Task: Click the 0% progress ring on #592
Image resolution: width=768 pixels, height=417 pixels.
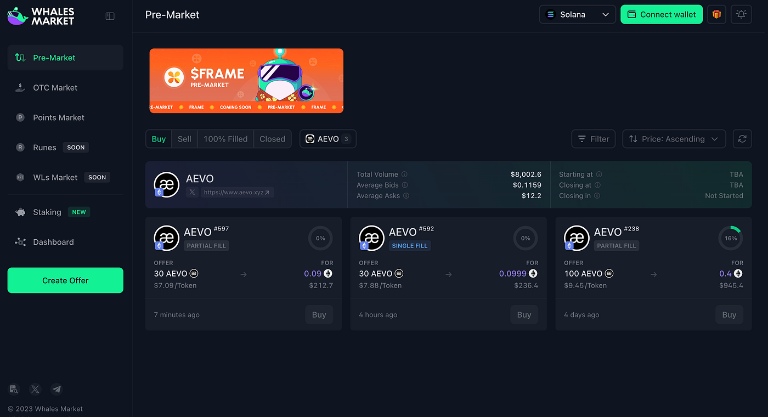Action: 526,238
